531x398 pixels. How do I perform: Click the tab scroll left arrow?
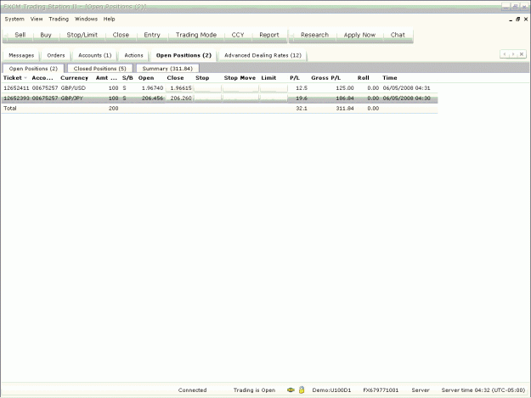[x=505, y=54]
